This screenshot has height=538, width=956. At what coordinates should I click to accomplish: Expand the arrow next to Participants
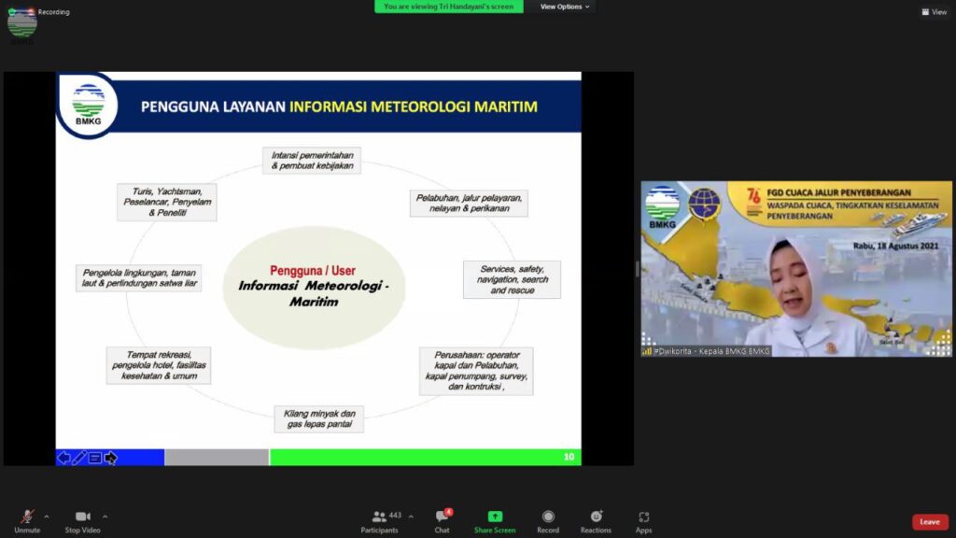point(411,516)
